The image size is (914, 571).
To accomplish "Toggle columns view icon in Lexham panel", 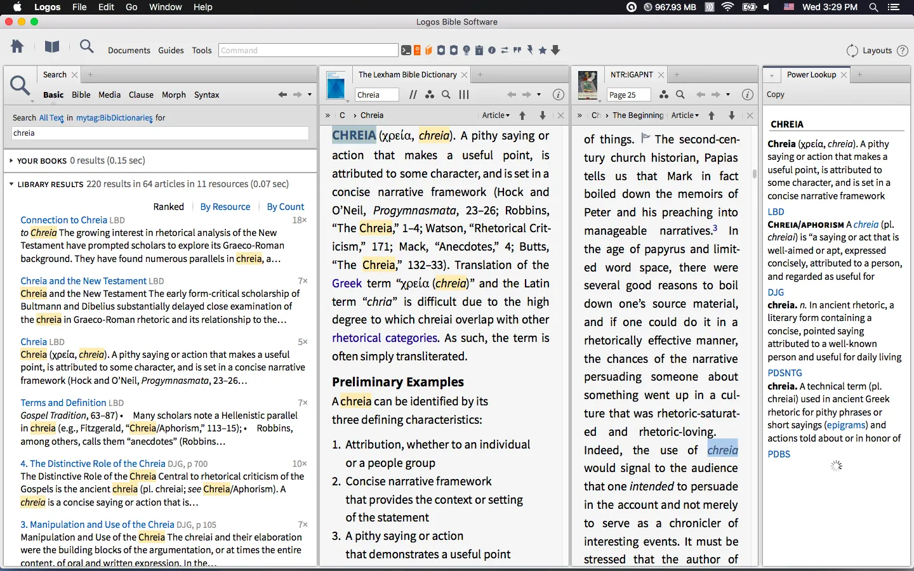I will (464, 95).
